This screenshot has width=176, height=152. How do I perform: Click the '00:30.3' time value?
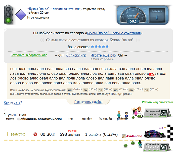[48, 134]
